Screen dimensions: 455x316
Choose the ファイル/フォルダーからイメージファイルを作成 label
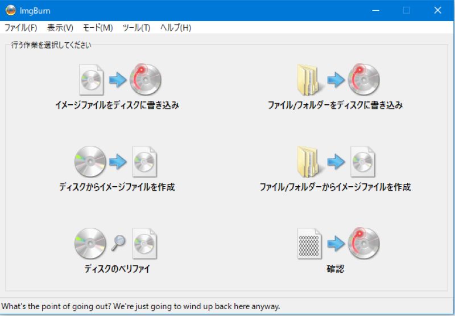pos(336,187)
